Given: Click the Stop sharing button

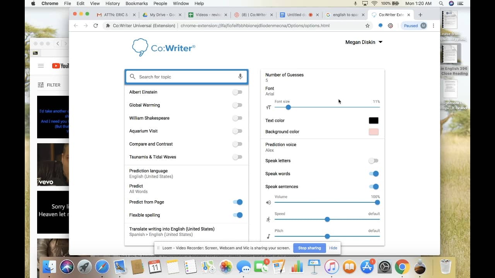Looking at the screenshot, I should [309, 248].
